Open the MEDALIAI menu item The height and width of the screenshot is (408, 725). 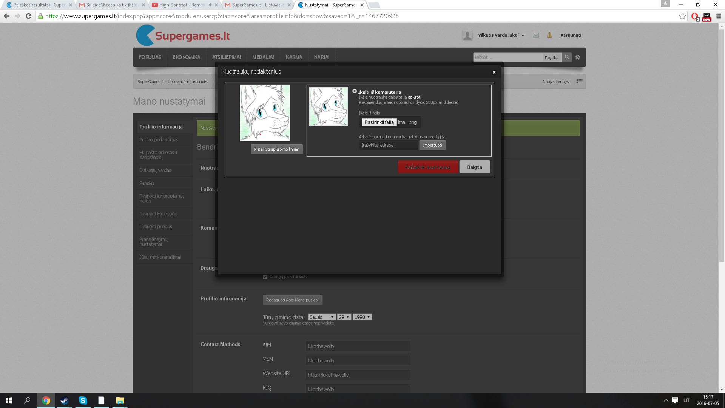(x=263, y=57)
